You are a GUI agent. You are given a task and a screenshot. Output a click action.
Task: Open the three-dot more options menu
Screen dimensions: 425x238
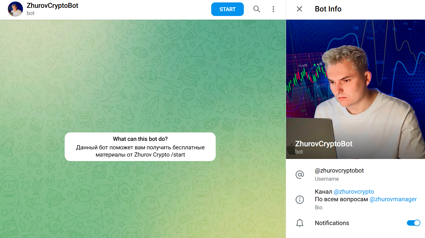pos(273,9)
